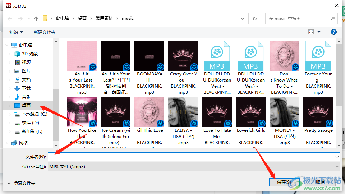This screenshot has width=345, height=194.
Task: Collapse the 此电脑 tree node
Action: tap(7, 45)
